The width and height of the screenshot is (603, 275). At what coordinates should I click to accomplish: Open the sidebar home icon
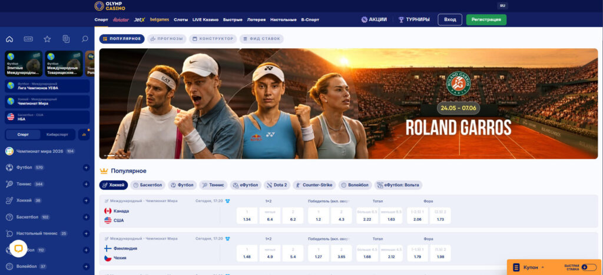[x=9, y=39]
